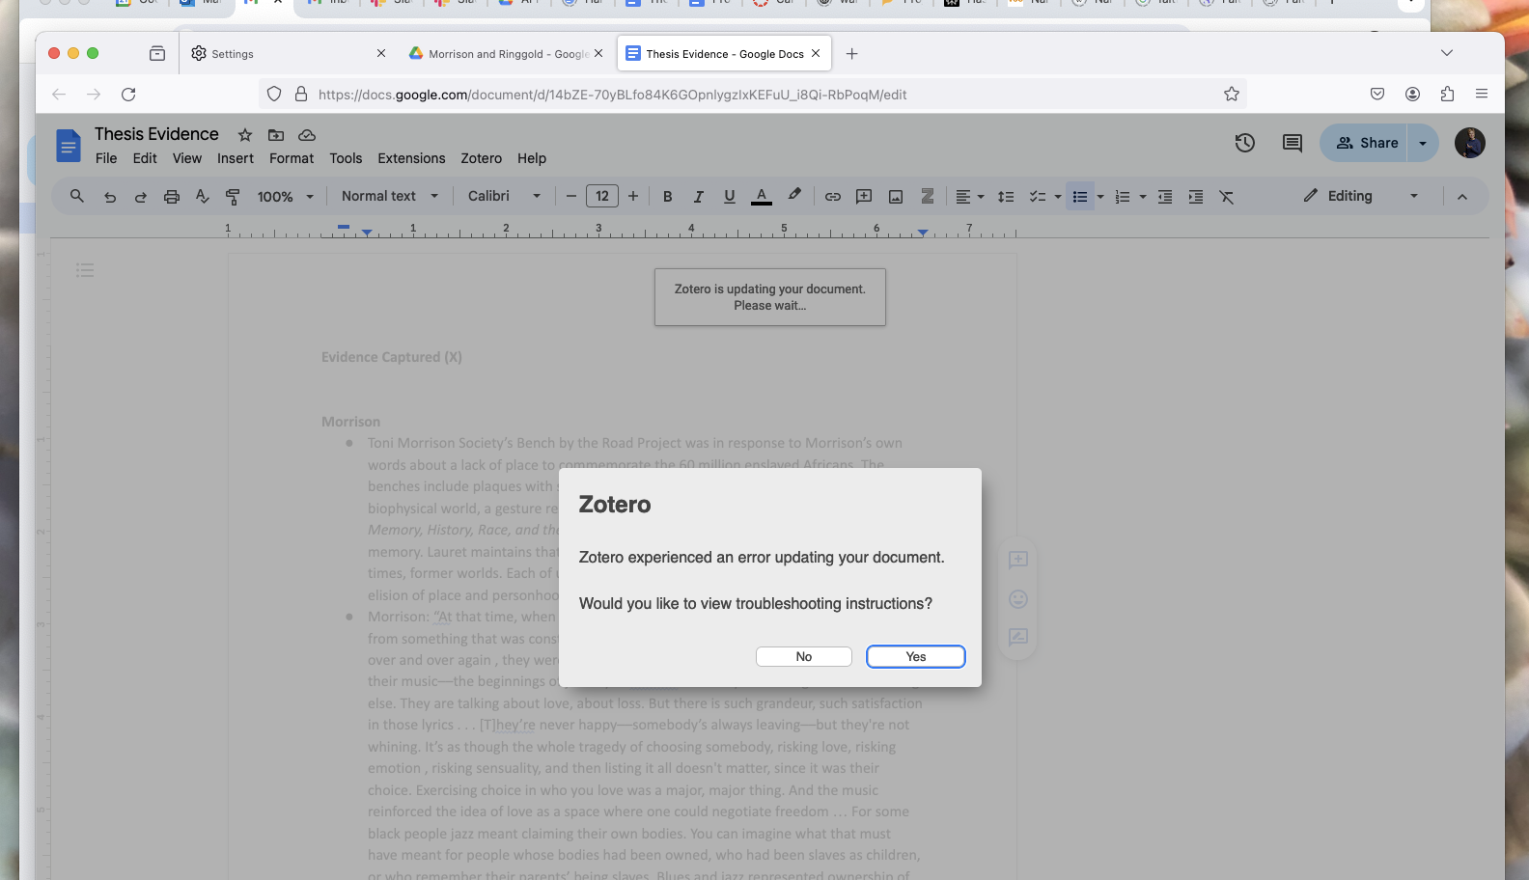Open the Edit menu
The height and width of the screenshot is (880, 1529).
coord(145,158)
